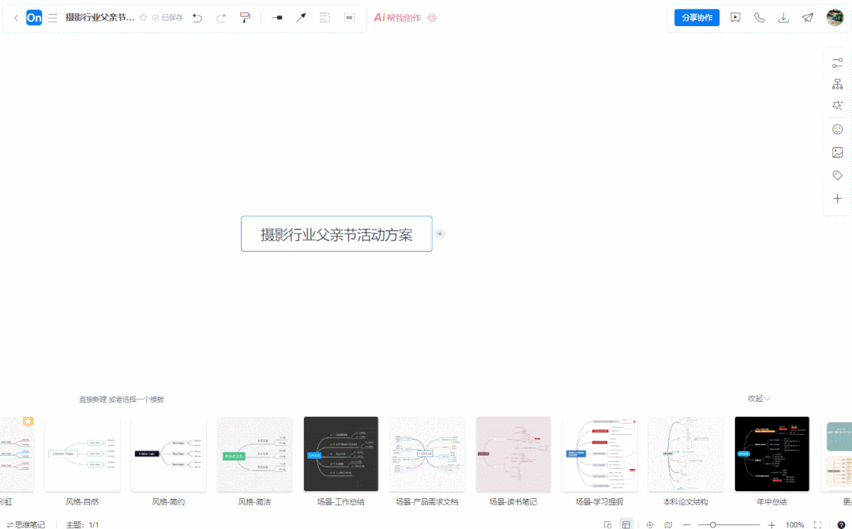Image resolution: width=852 pixels, height=529 pixels.
Task: Click the structure layout icon in right sidebar
Action: click(837, 82)
